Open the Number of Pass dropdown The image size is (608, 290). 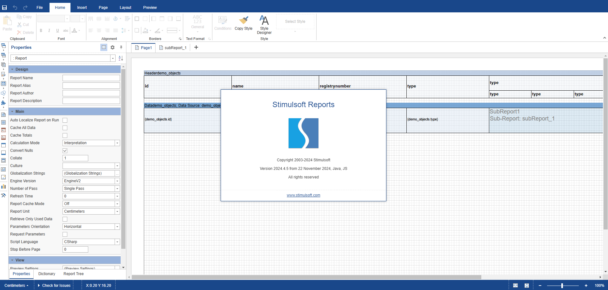coord(117,189)
